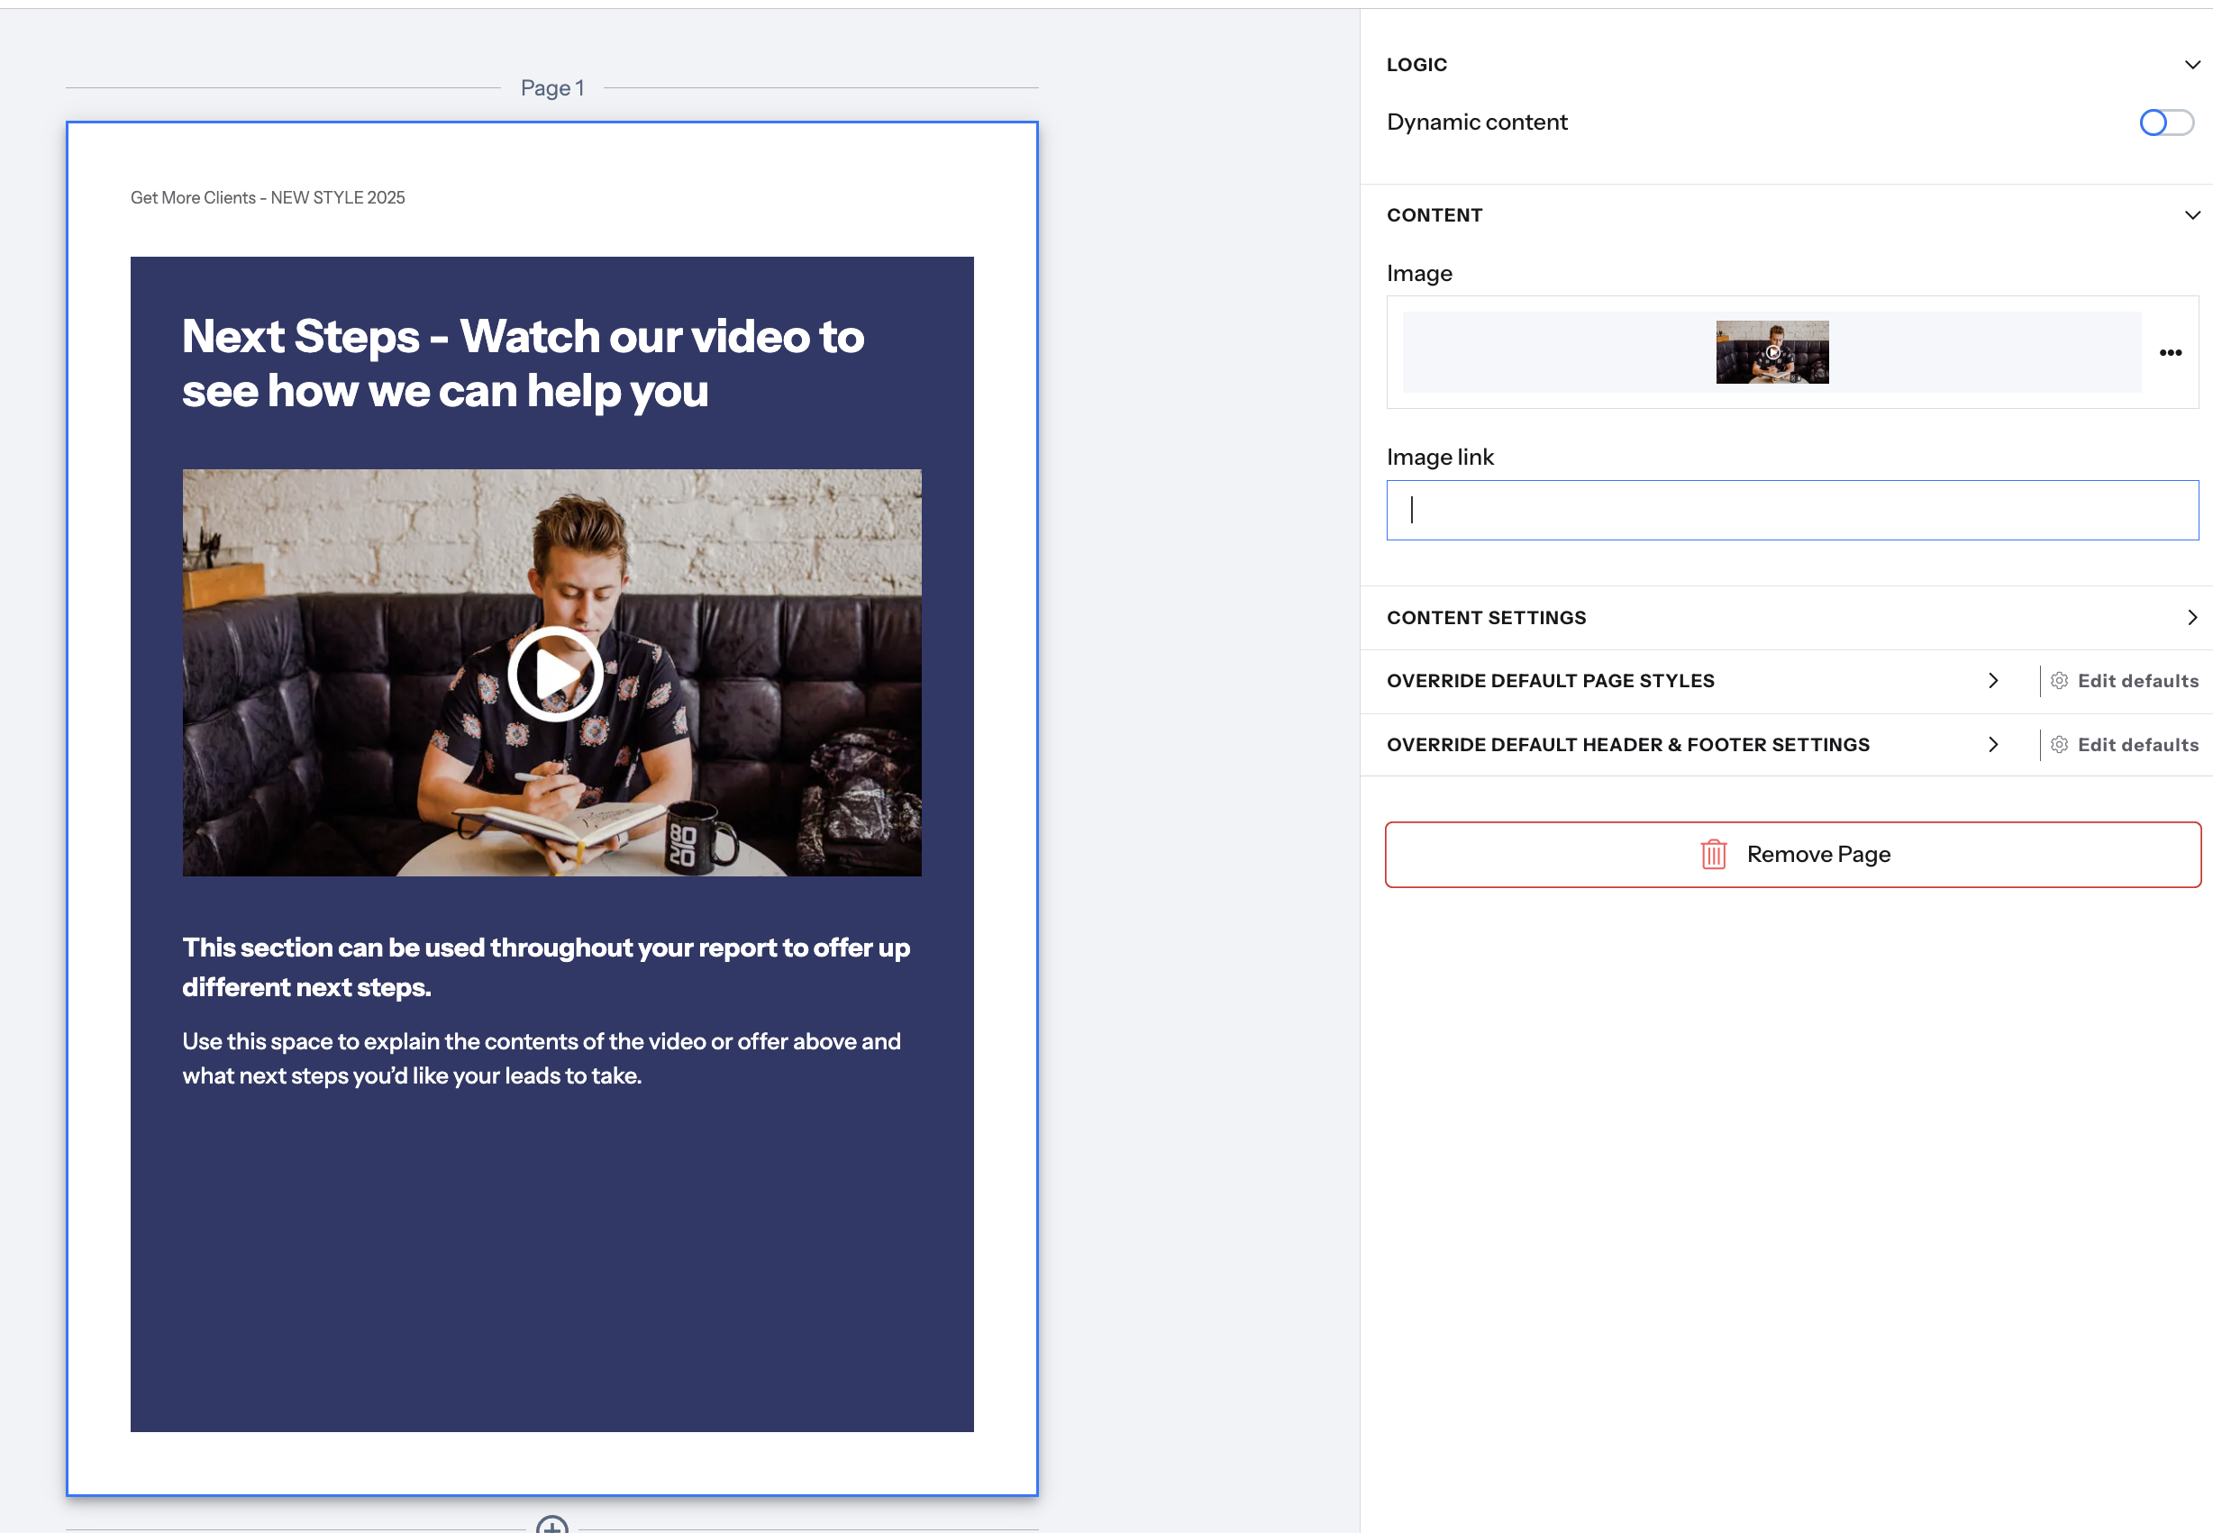Expand the CONTENT SETTINGS section
The width and height of the screenshot is (2213, 1533).
tap(2192, 618)
